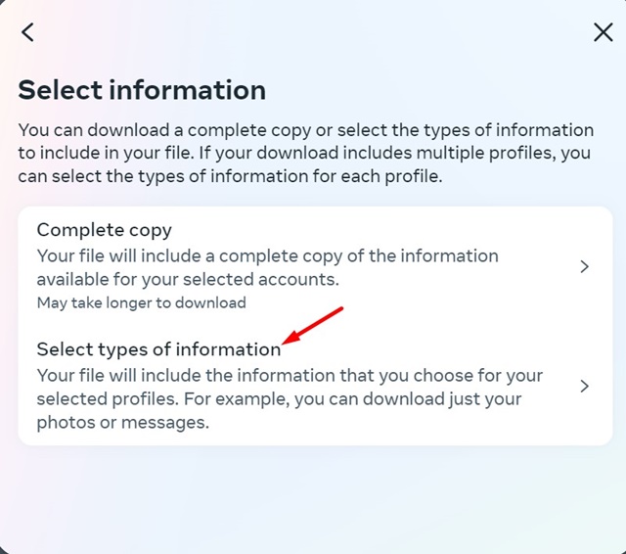Select the Complete copy description text
Viewport: 626px width, 554px height.
click(x=267, y=267)
